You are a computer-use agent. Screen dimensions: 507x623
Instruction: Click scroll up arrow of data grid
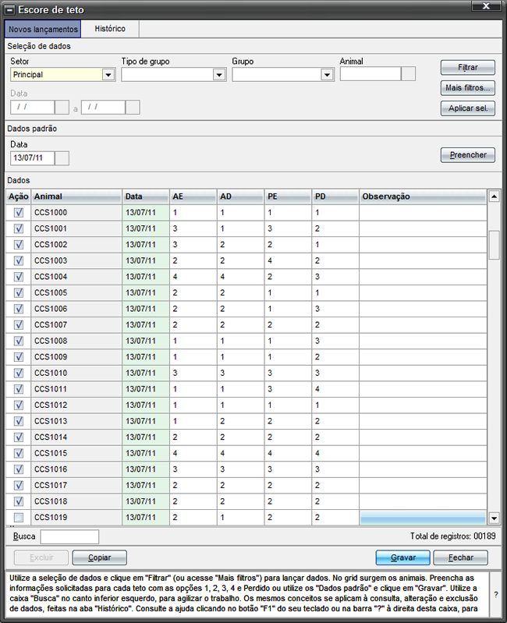point(494,196)
